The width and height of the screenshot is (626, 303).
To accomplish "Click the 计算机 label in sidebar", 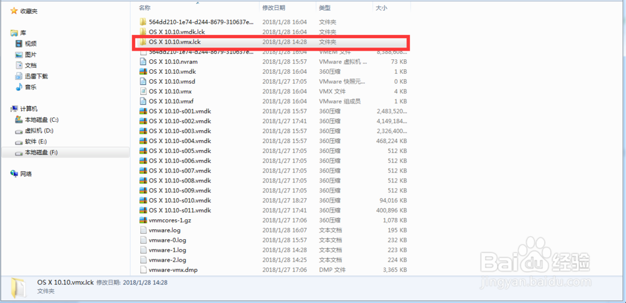I will [29, 109].
